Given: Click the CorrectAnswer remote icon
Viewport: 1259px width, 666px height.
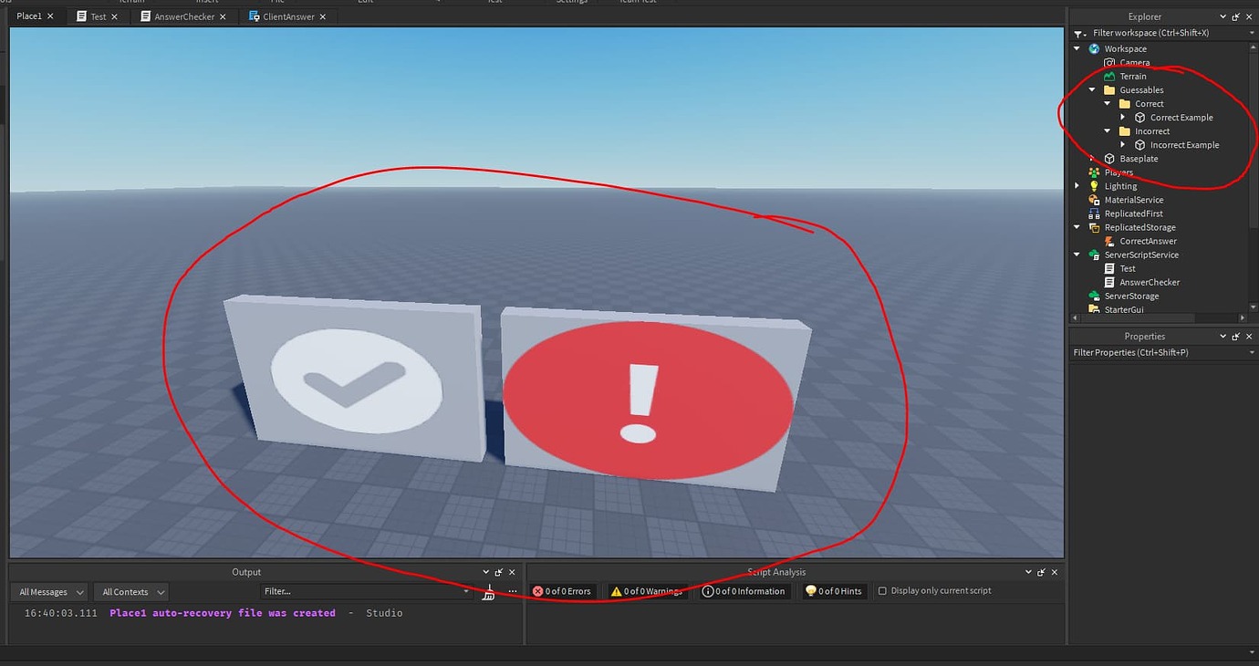Looking at the screenshot, I should point(1109,241).
